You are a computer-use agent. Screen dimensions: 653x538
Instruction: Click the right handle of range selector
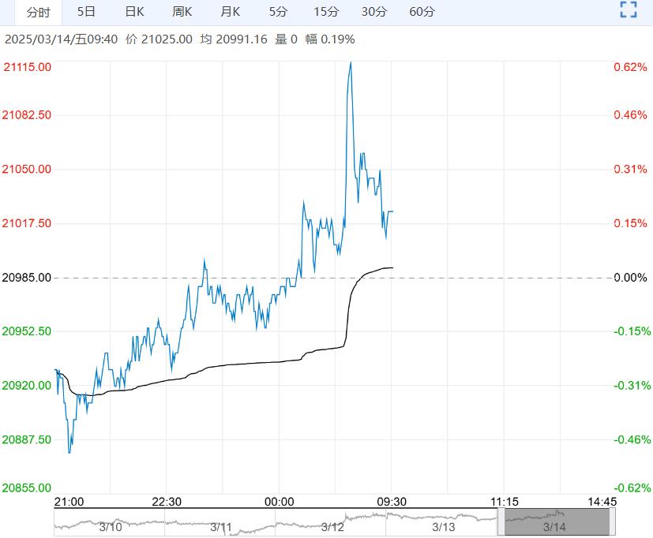612,521
